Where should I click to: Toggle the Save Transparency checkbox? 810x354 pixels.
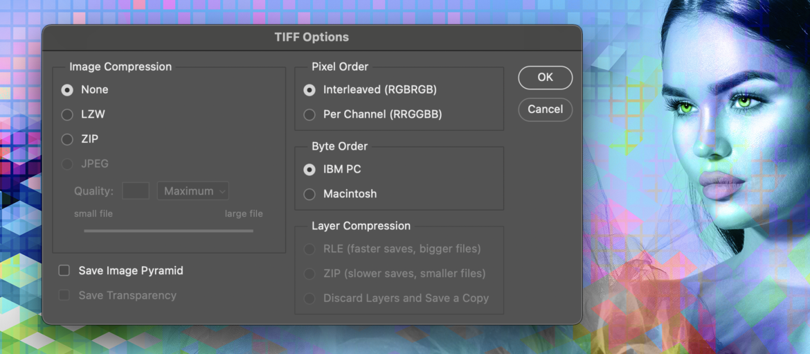[x=64, y=296]
